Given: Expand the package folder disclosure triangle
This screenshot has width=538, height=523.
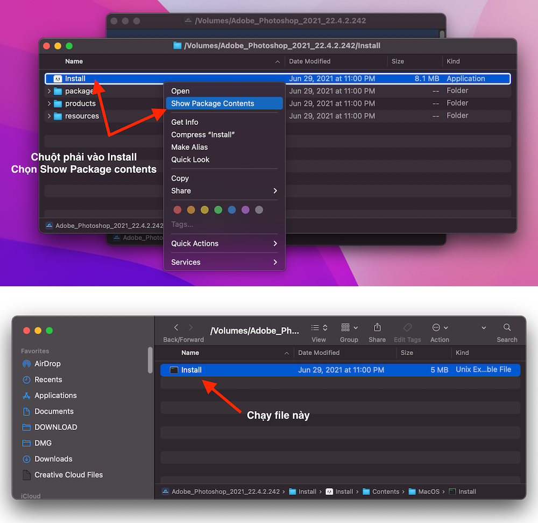Looking at the screenshot, I should click(x=49, y=91).
